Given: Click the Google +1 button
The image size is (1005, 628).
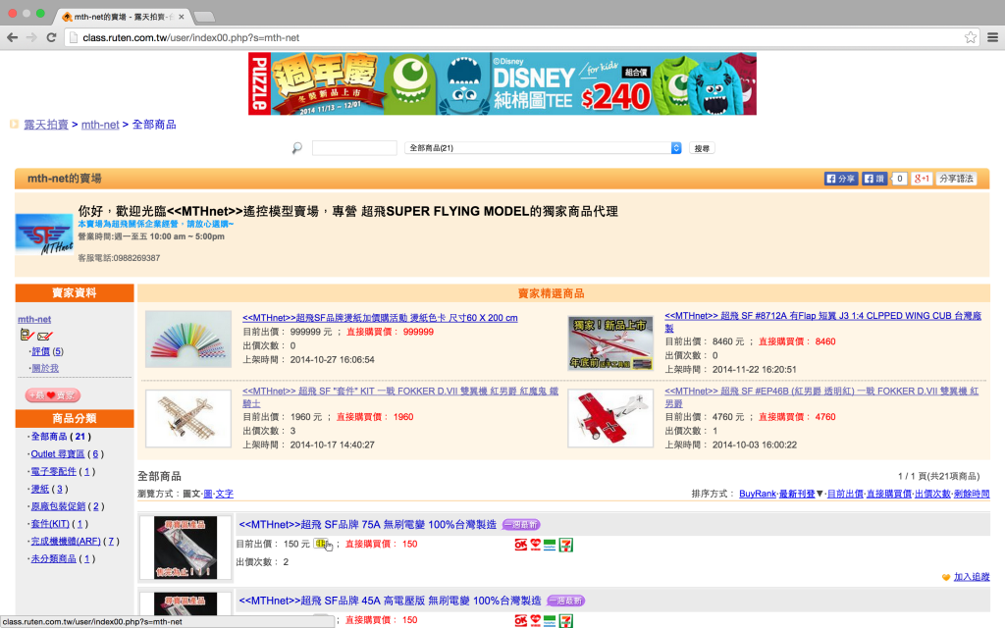Looking at the screenshot, I should point(922,179).
